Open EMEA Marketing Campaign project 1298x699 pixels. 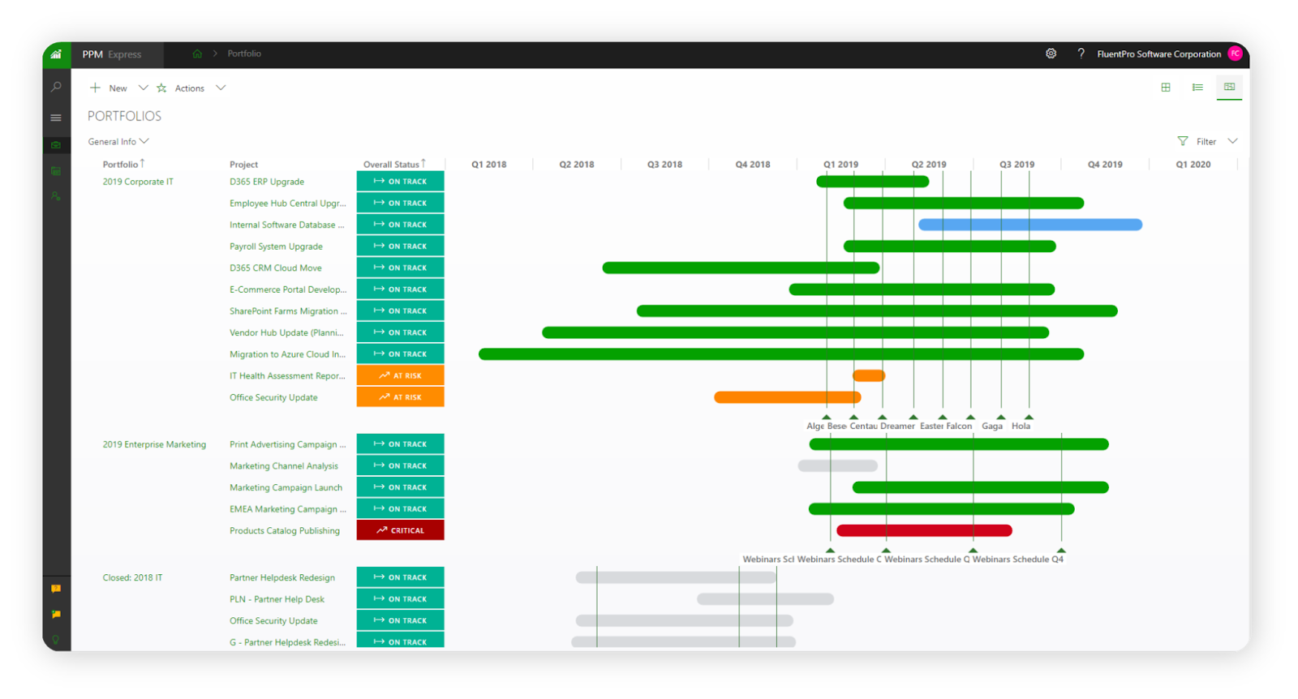click(x=288, y=509)
